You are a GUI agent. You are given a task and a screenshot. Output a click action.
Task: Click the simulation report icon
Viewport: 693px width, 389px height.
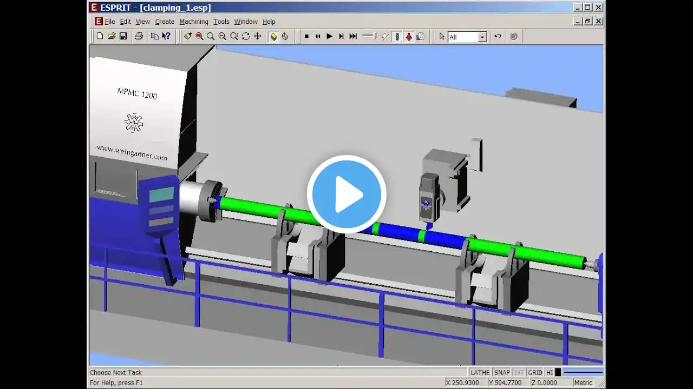coord(420,36)
